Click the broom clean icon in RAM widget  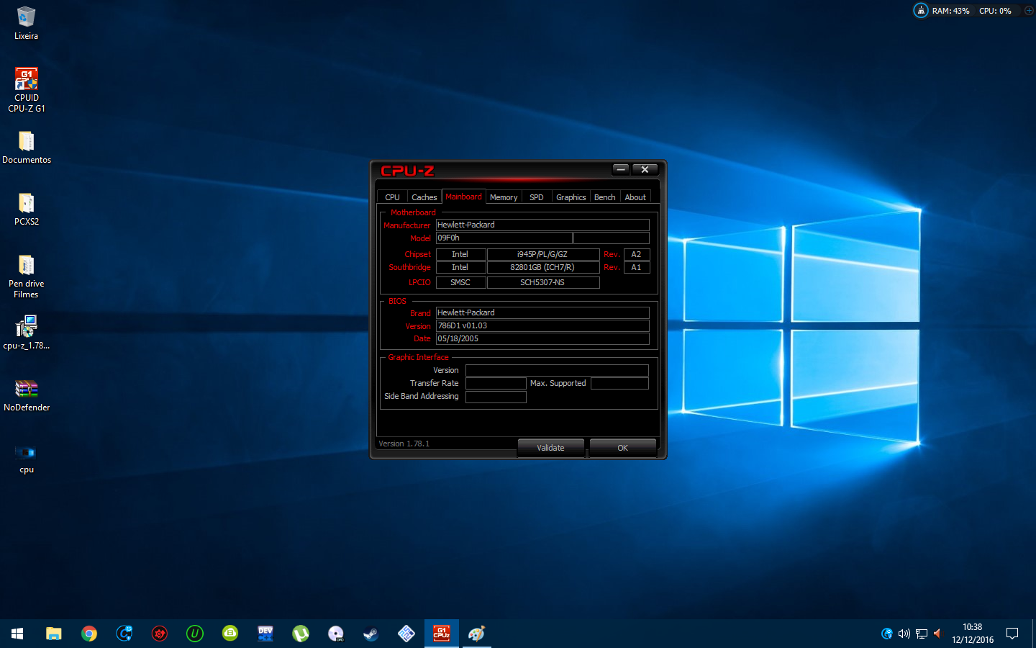click(x=921, y=10)
